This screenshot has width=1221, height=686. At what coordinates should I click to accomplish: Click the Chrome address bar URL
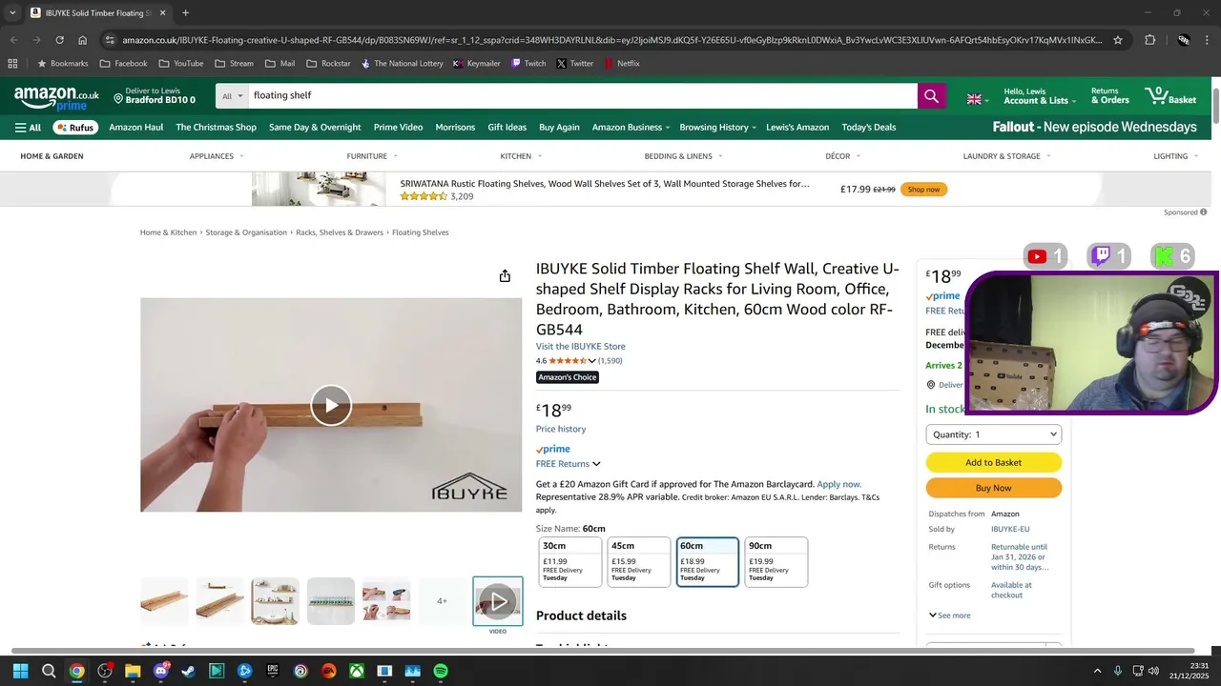click(610, 40)
